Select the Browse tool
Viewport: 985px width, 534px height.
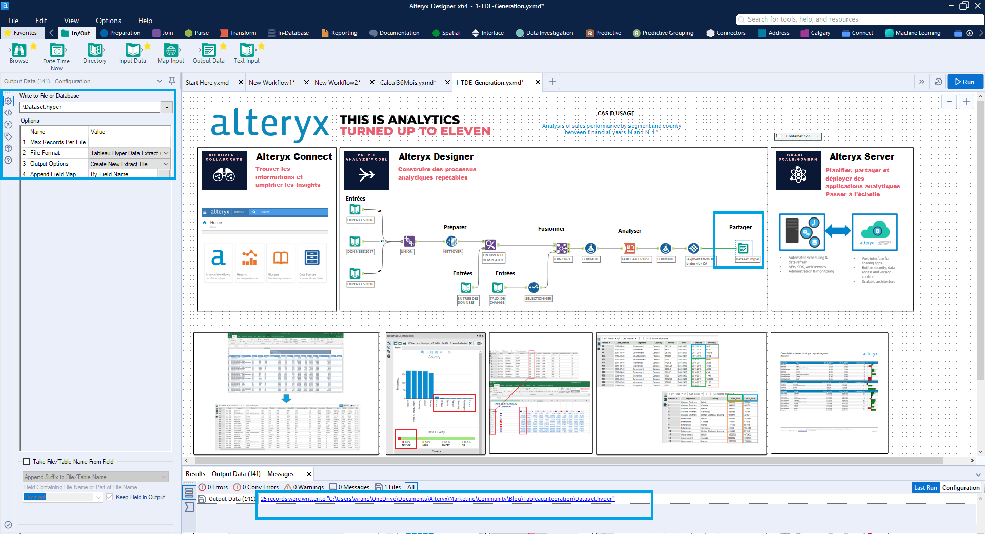click(x=19, y=51)
